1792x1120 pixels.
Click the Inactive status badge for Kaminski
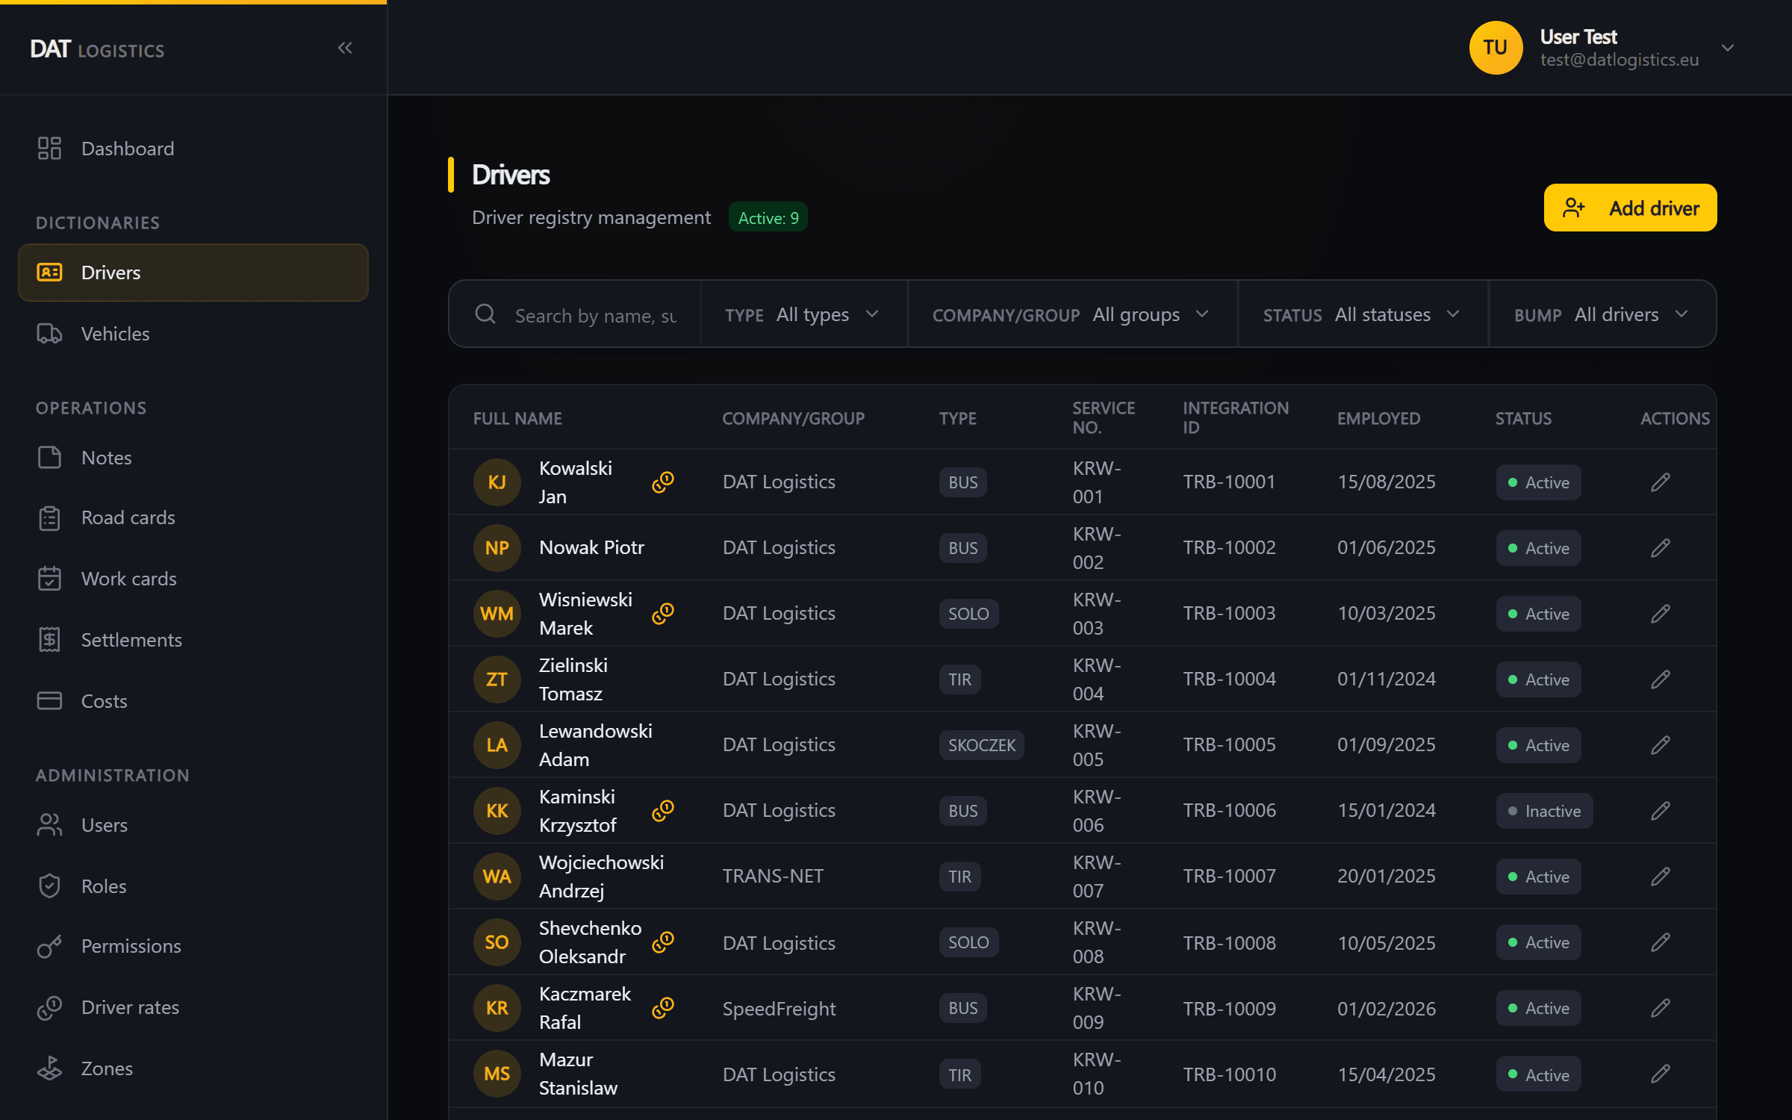1544,811
